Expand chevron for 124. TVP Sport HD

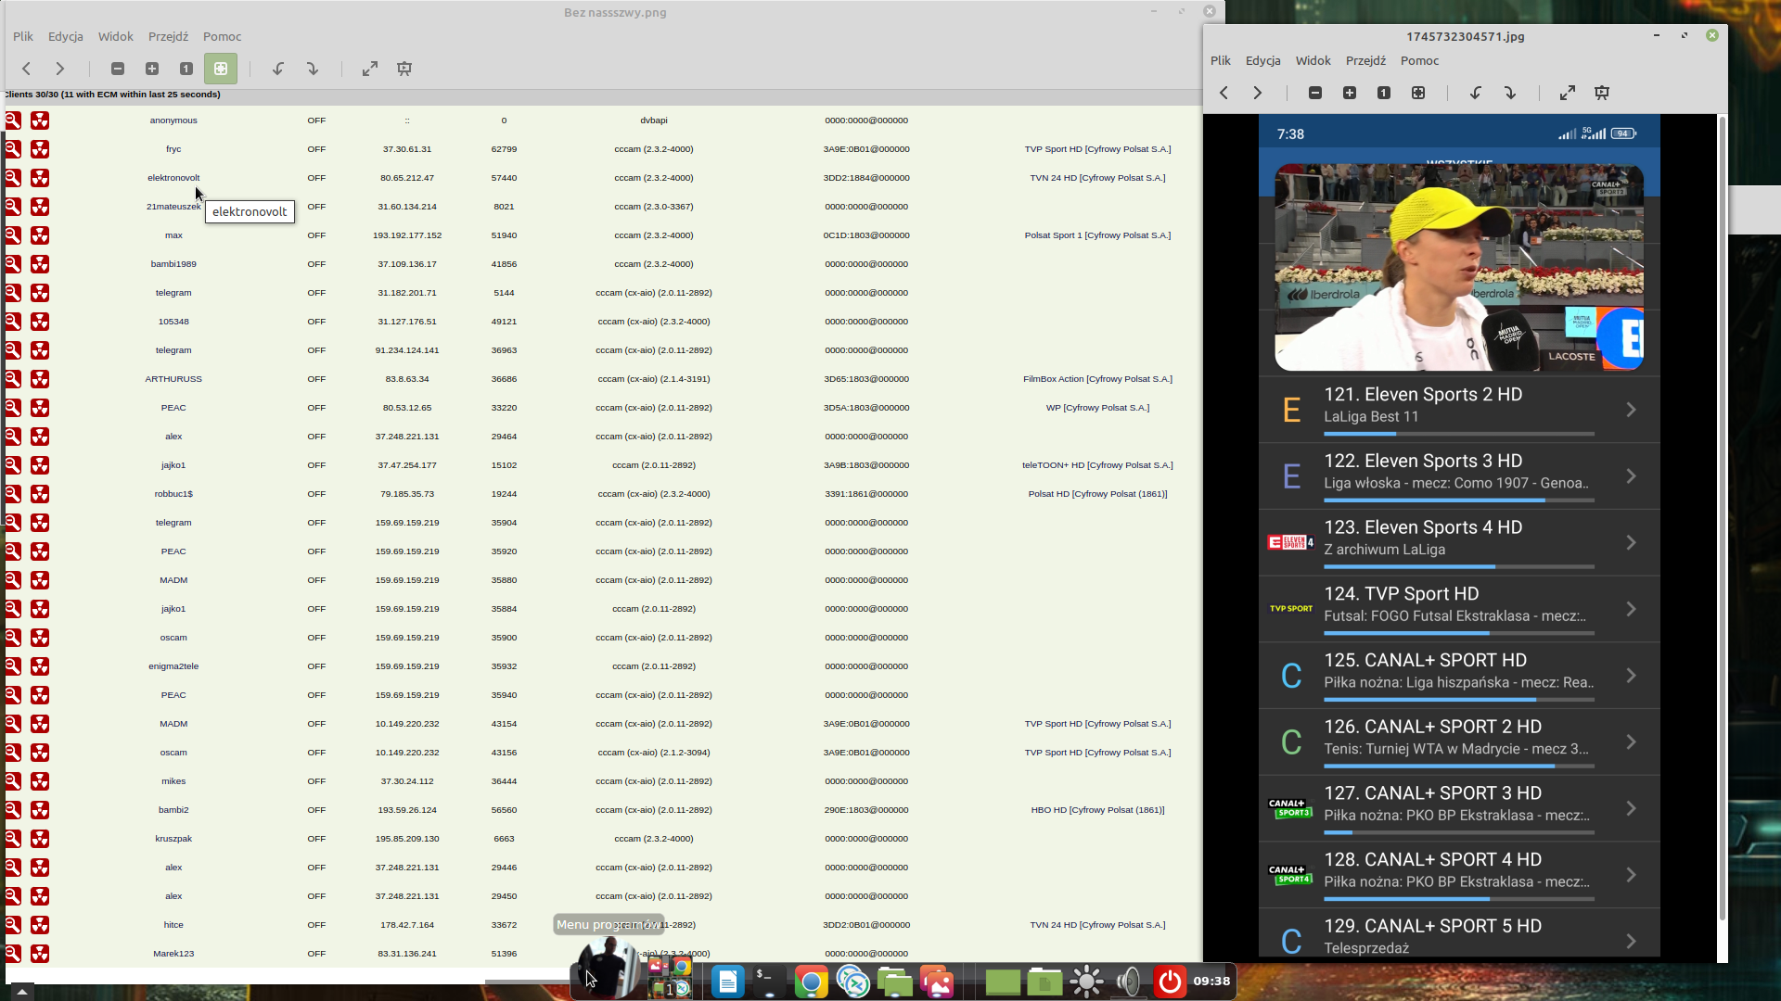[x=1631, y=609]
